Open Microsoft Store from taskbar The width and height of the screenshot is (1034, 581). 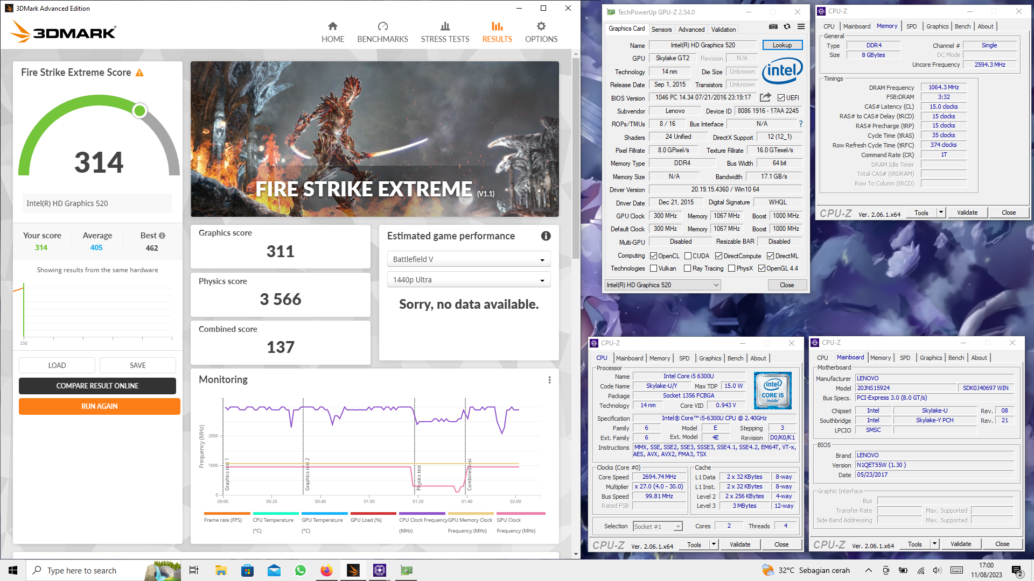247,570
